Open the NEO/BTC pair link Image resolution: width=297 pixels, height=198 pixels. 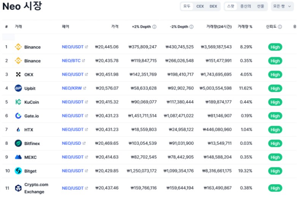point(71,61)
